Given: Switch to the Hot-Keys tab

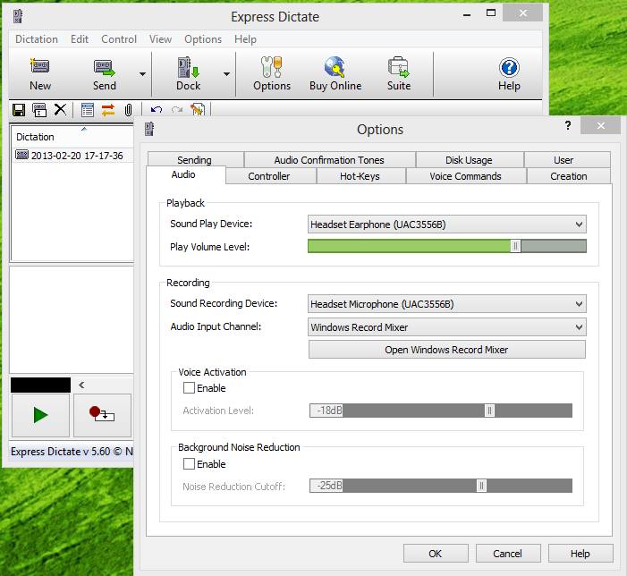Looking at the screenshot, I should click(360, 176).
